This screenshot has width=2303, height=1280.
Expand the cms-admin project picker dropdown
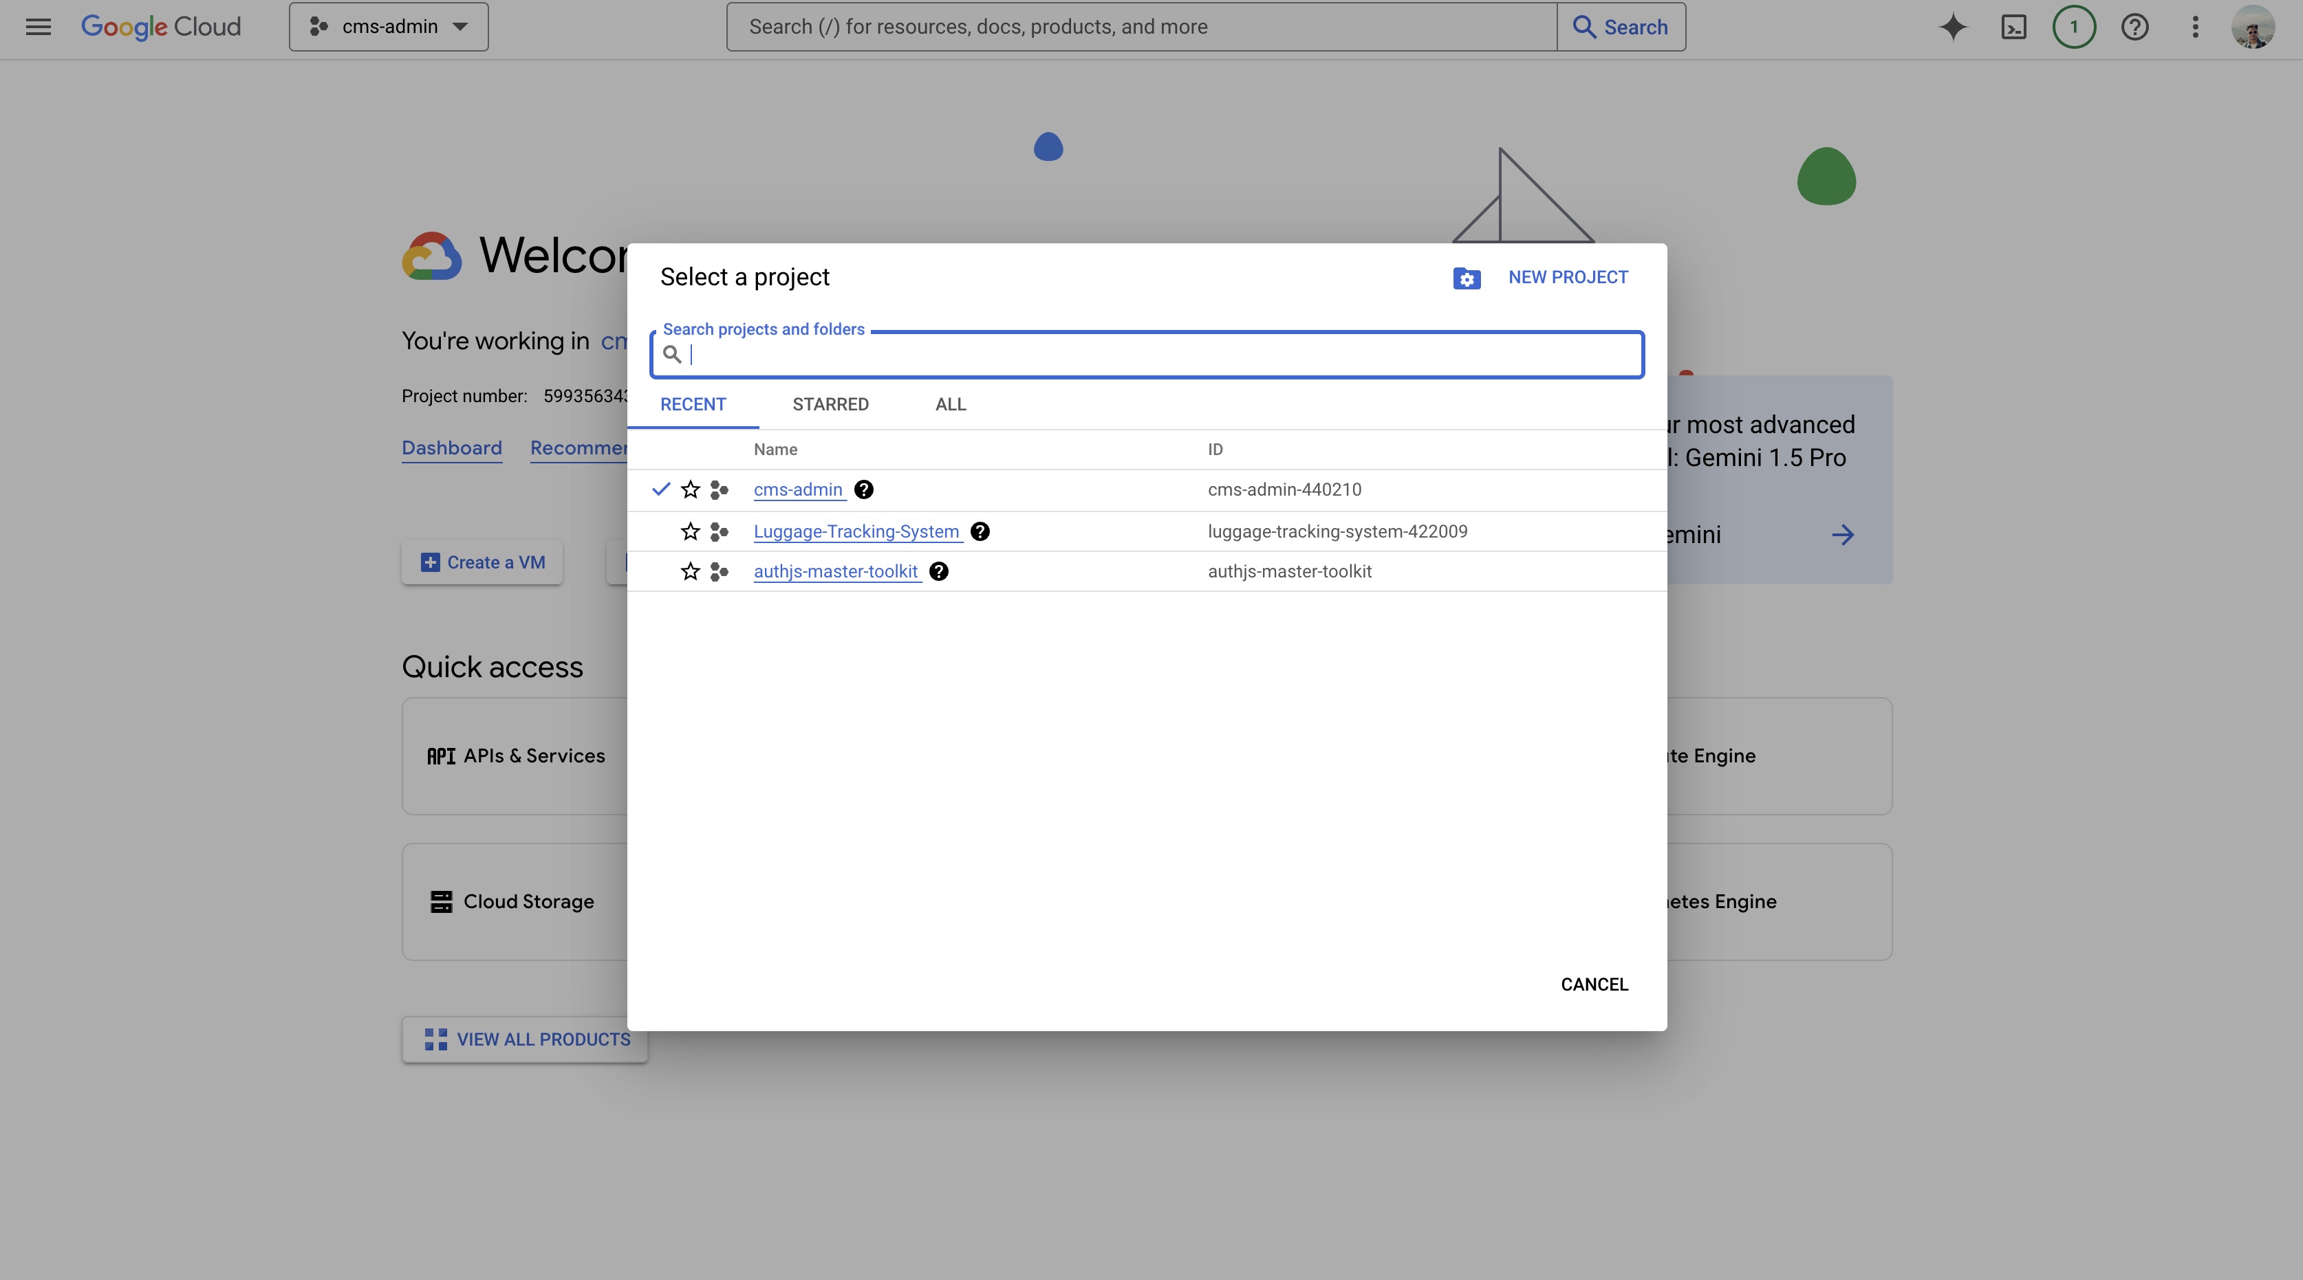click(x=389, y=27)
